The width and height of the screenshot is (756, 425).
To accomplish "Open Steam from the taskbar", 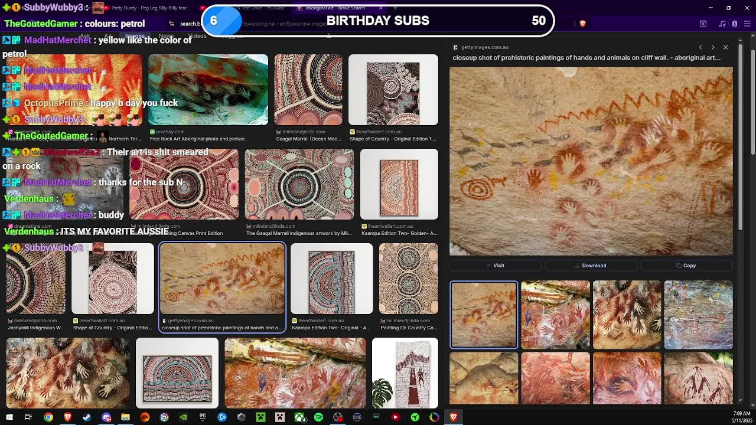I will point(87,417).
